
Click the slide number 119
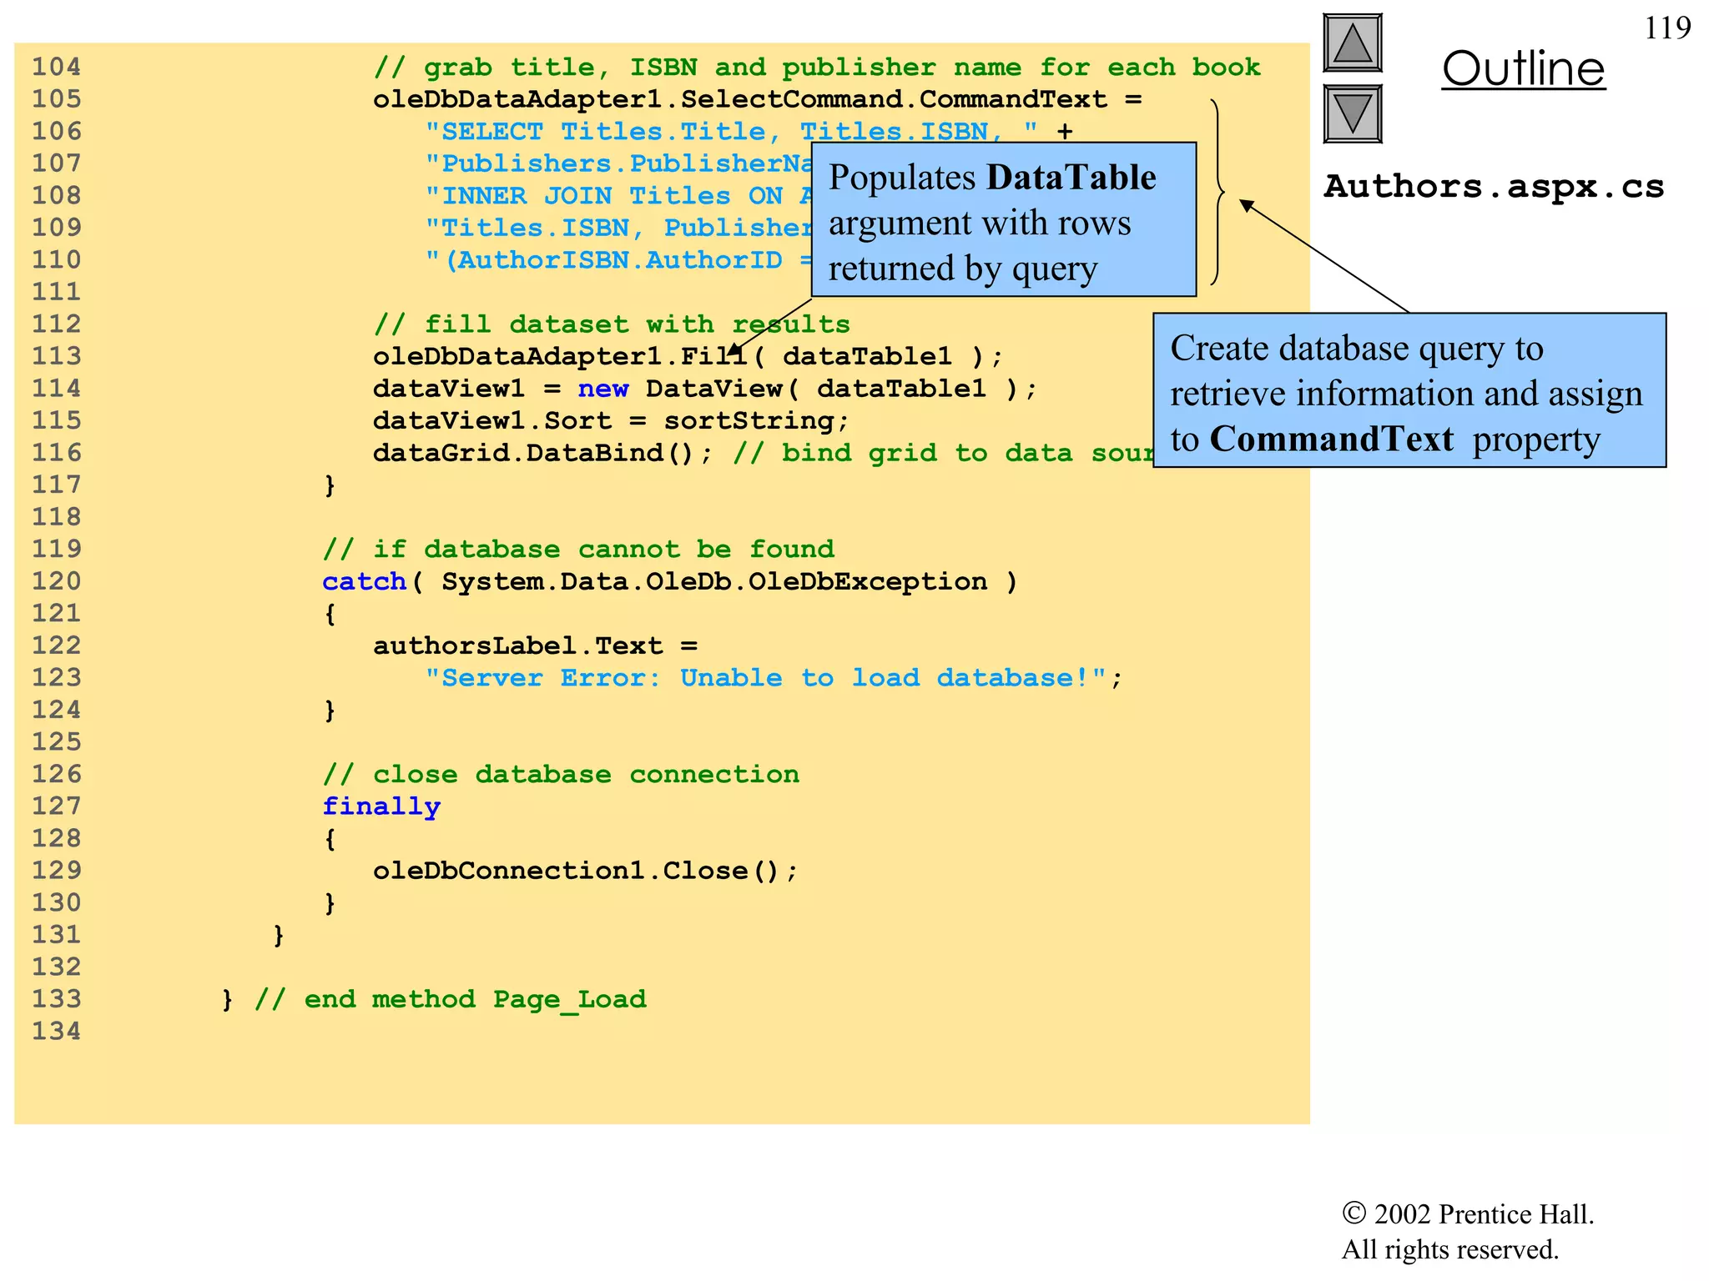coord(1666,28)
